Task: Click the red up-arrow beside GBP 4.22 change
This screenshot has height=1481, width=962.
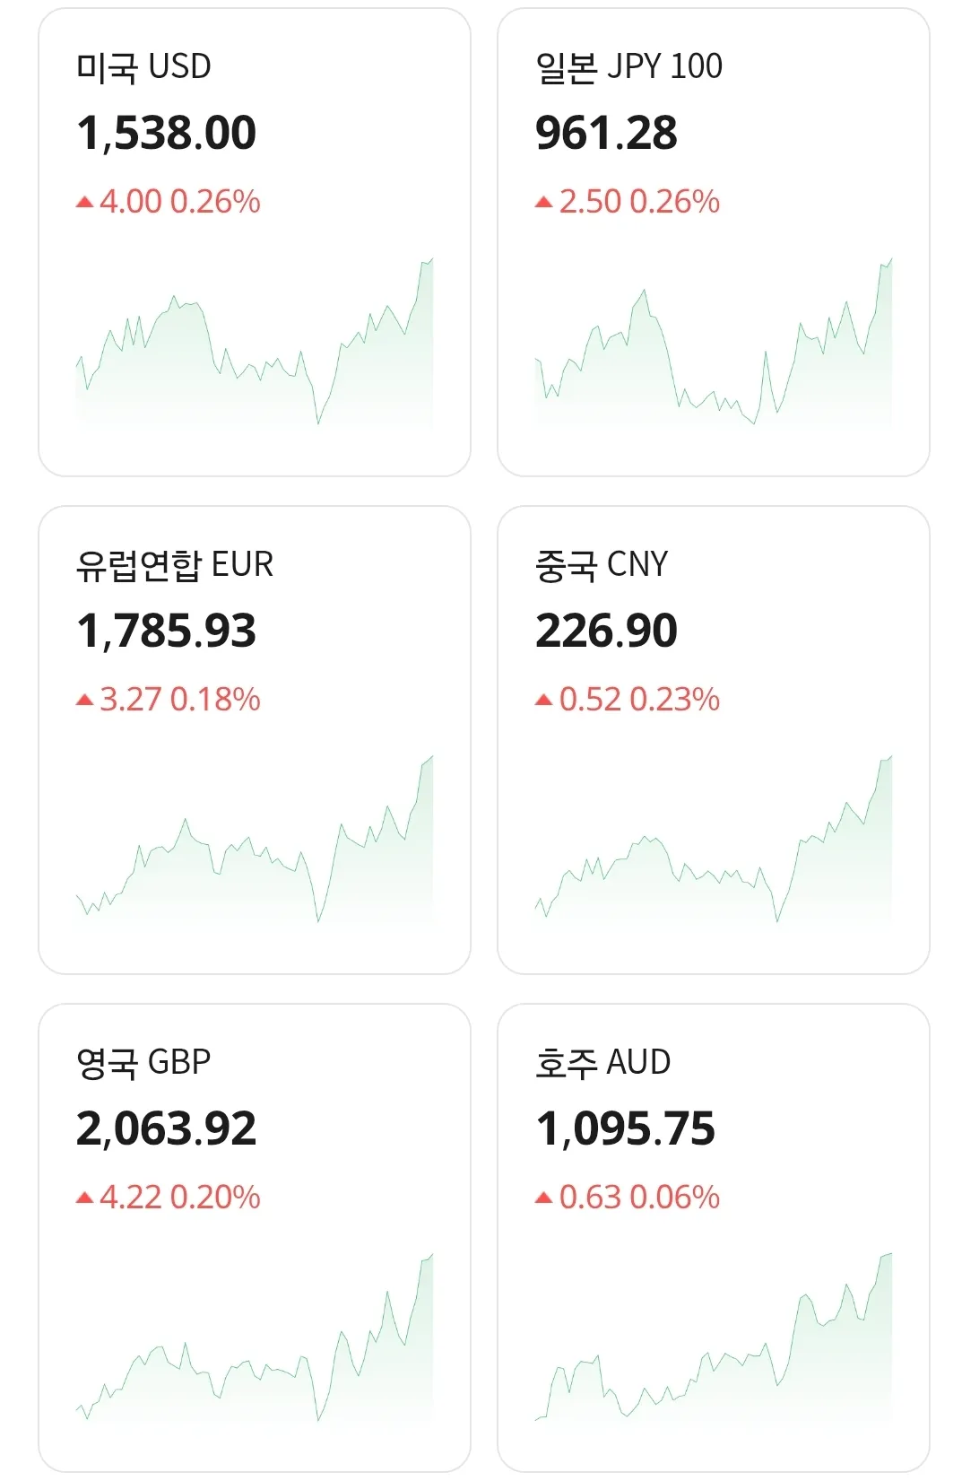Action: [85, 1198]
